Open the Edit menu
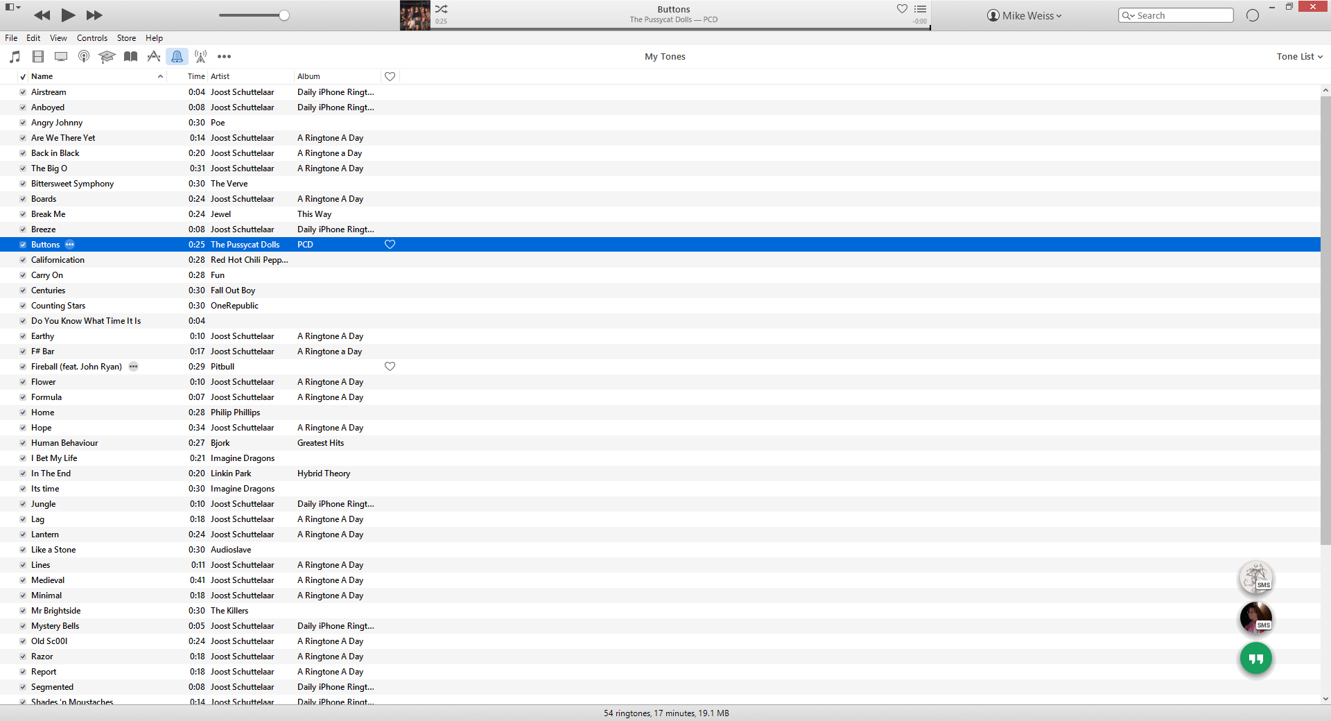1331x721 pixels. tap(33, 38)
